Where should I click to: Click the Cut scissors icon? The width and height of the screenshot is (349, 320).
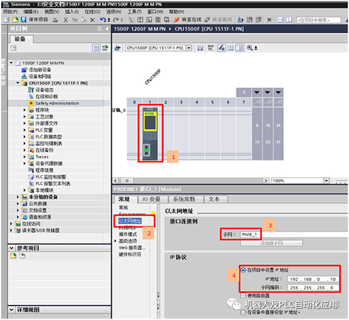[65, 20]
